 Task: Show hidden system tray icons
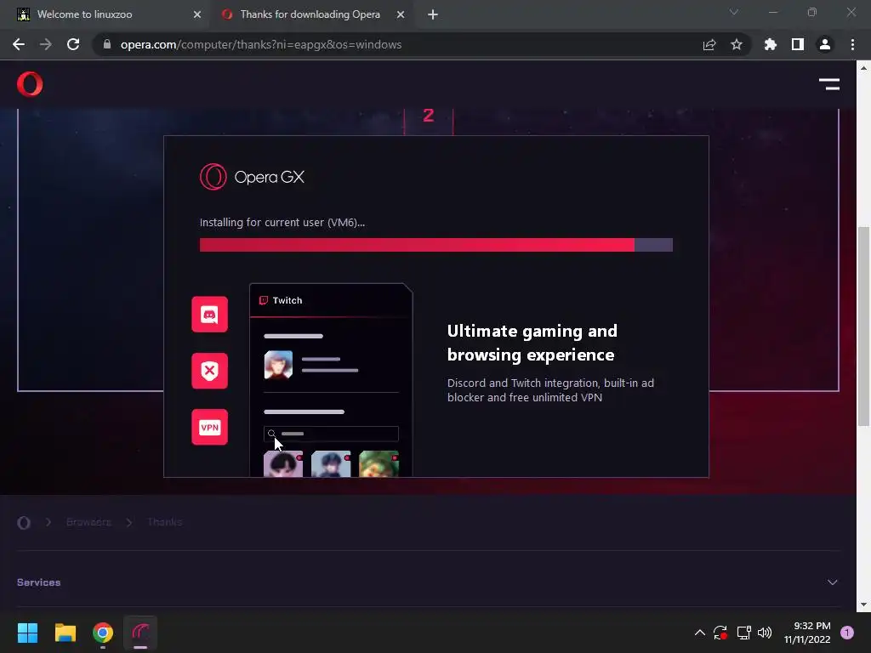700,633
